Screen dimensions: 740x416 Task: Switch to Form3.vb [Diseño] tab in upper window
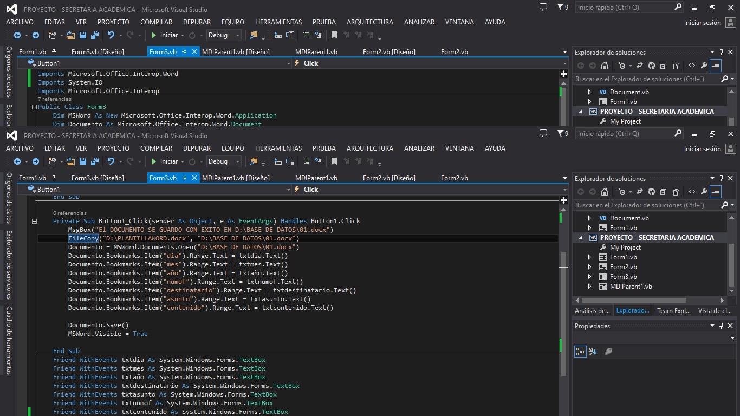click(x=98, y=52)
